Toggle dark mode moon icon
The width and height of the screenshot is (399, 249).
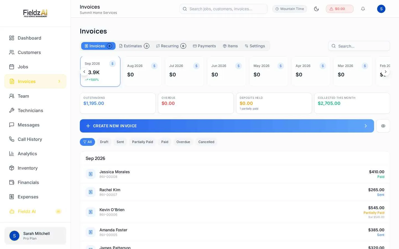click(316, 9)
